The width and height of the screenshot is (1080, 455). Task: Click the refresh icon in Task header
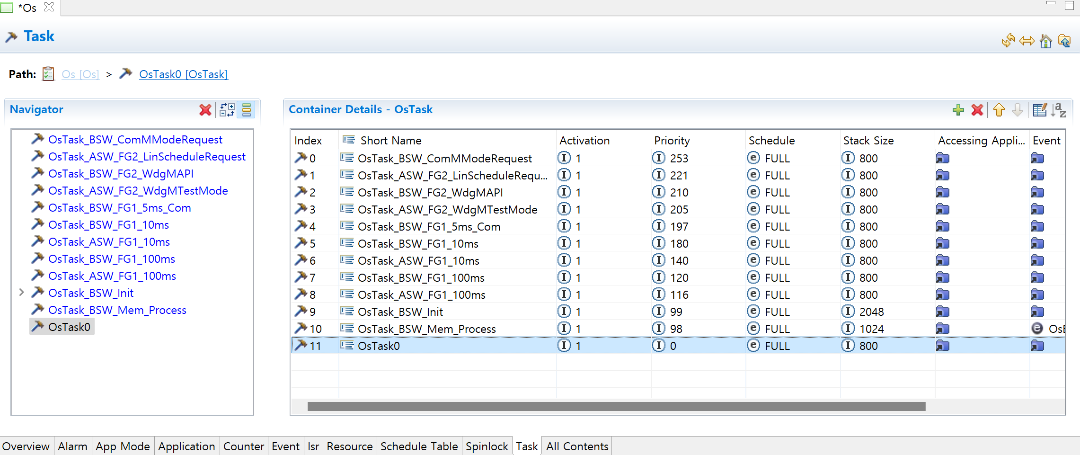1009,41
